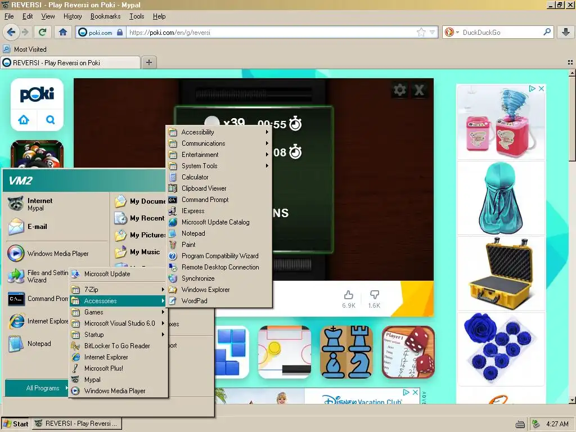
Task: Open My Documents in Start menu
Action: click(x=139, y=201)
